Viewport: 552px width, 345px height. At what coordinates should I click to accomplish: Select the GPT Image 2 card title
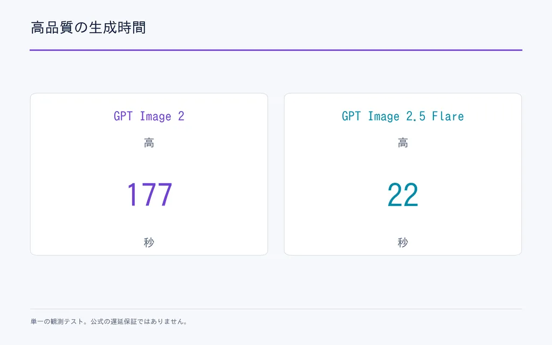pos(149,116)
